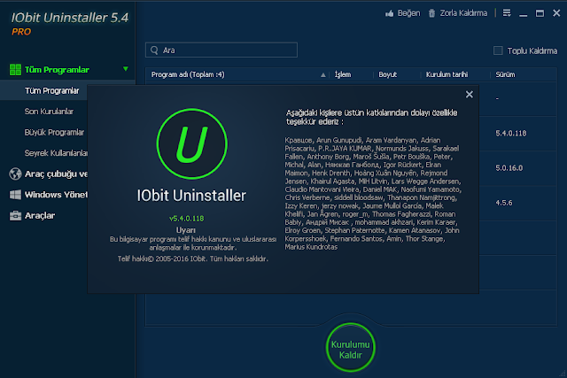This screenshot has height=378, width=567.
Task: Click version cell 5.0.16.0
Action: tap(509, 168)
